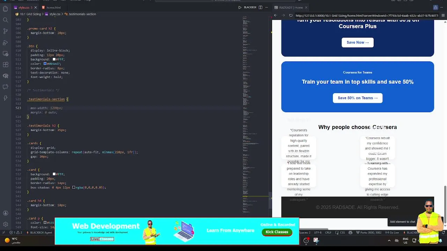Open the Run and Debug view

[5, 42]
